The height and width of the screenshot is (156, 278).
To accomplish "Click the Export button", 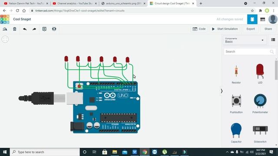I will [251, 29].
